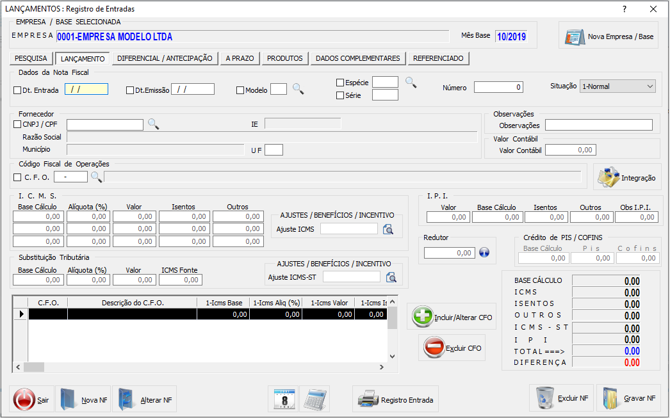Image resolution: width=670 pixels, height=418 pixels.
Task: Focus the Número input field
Action: point(498,87)
